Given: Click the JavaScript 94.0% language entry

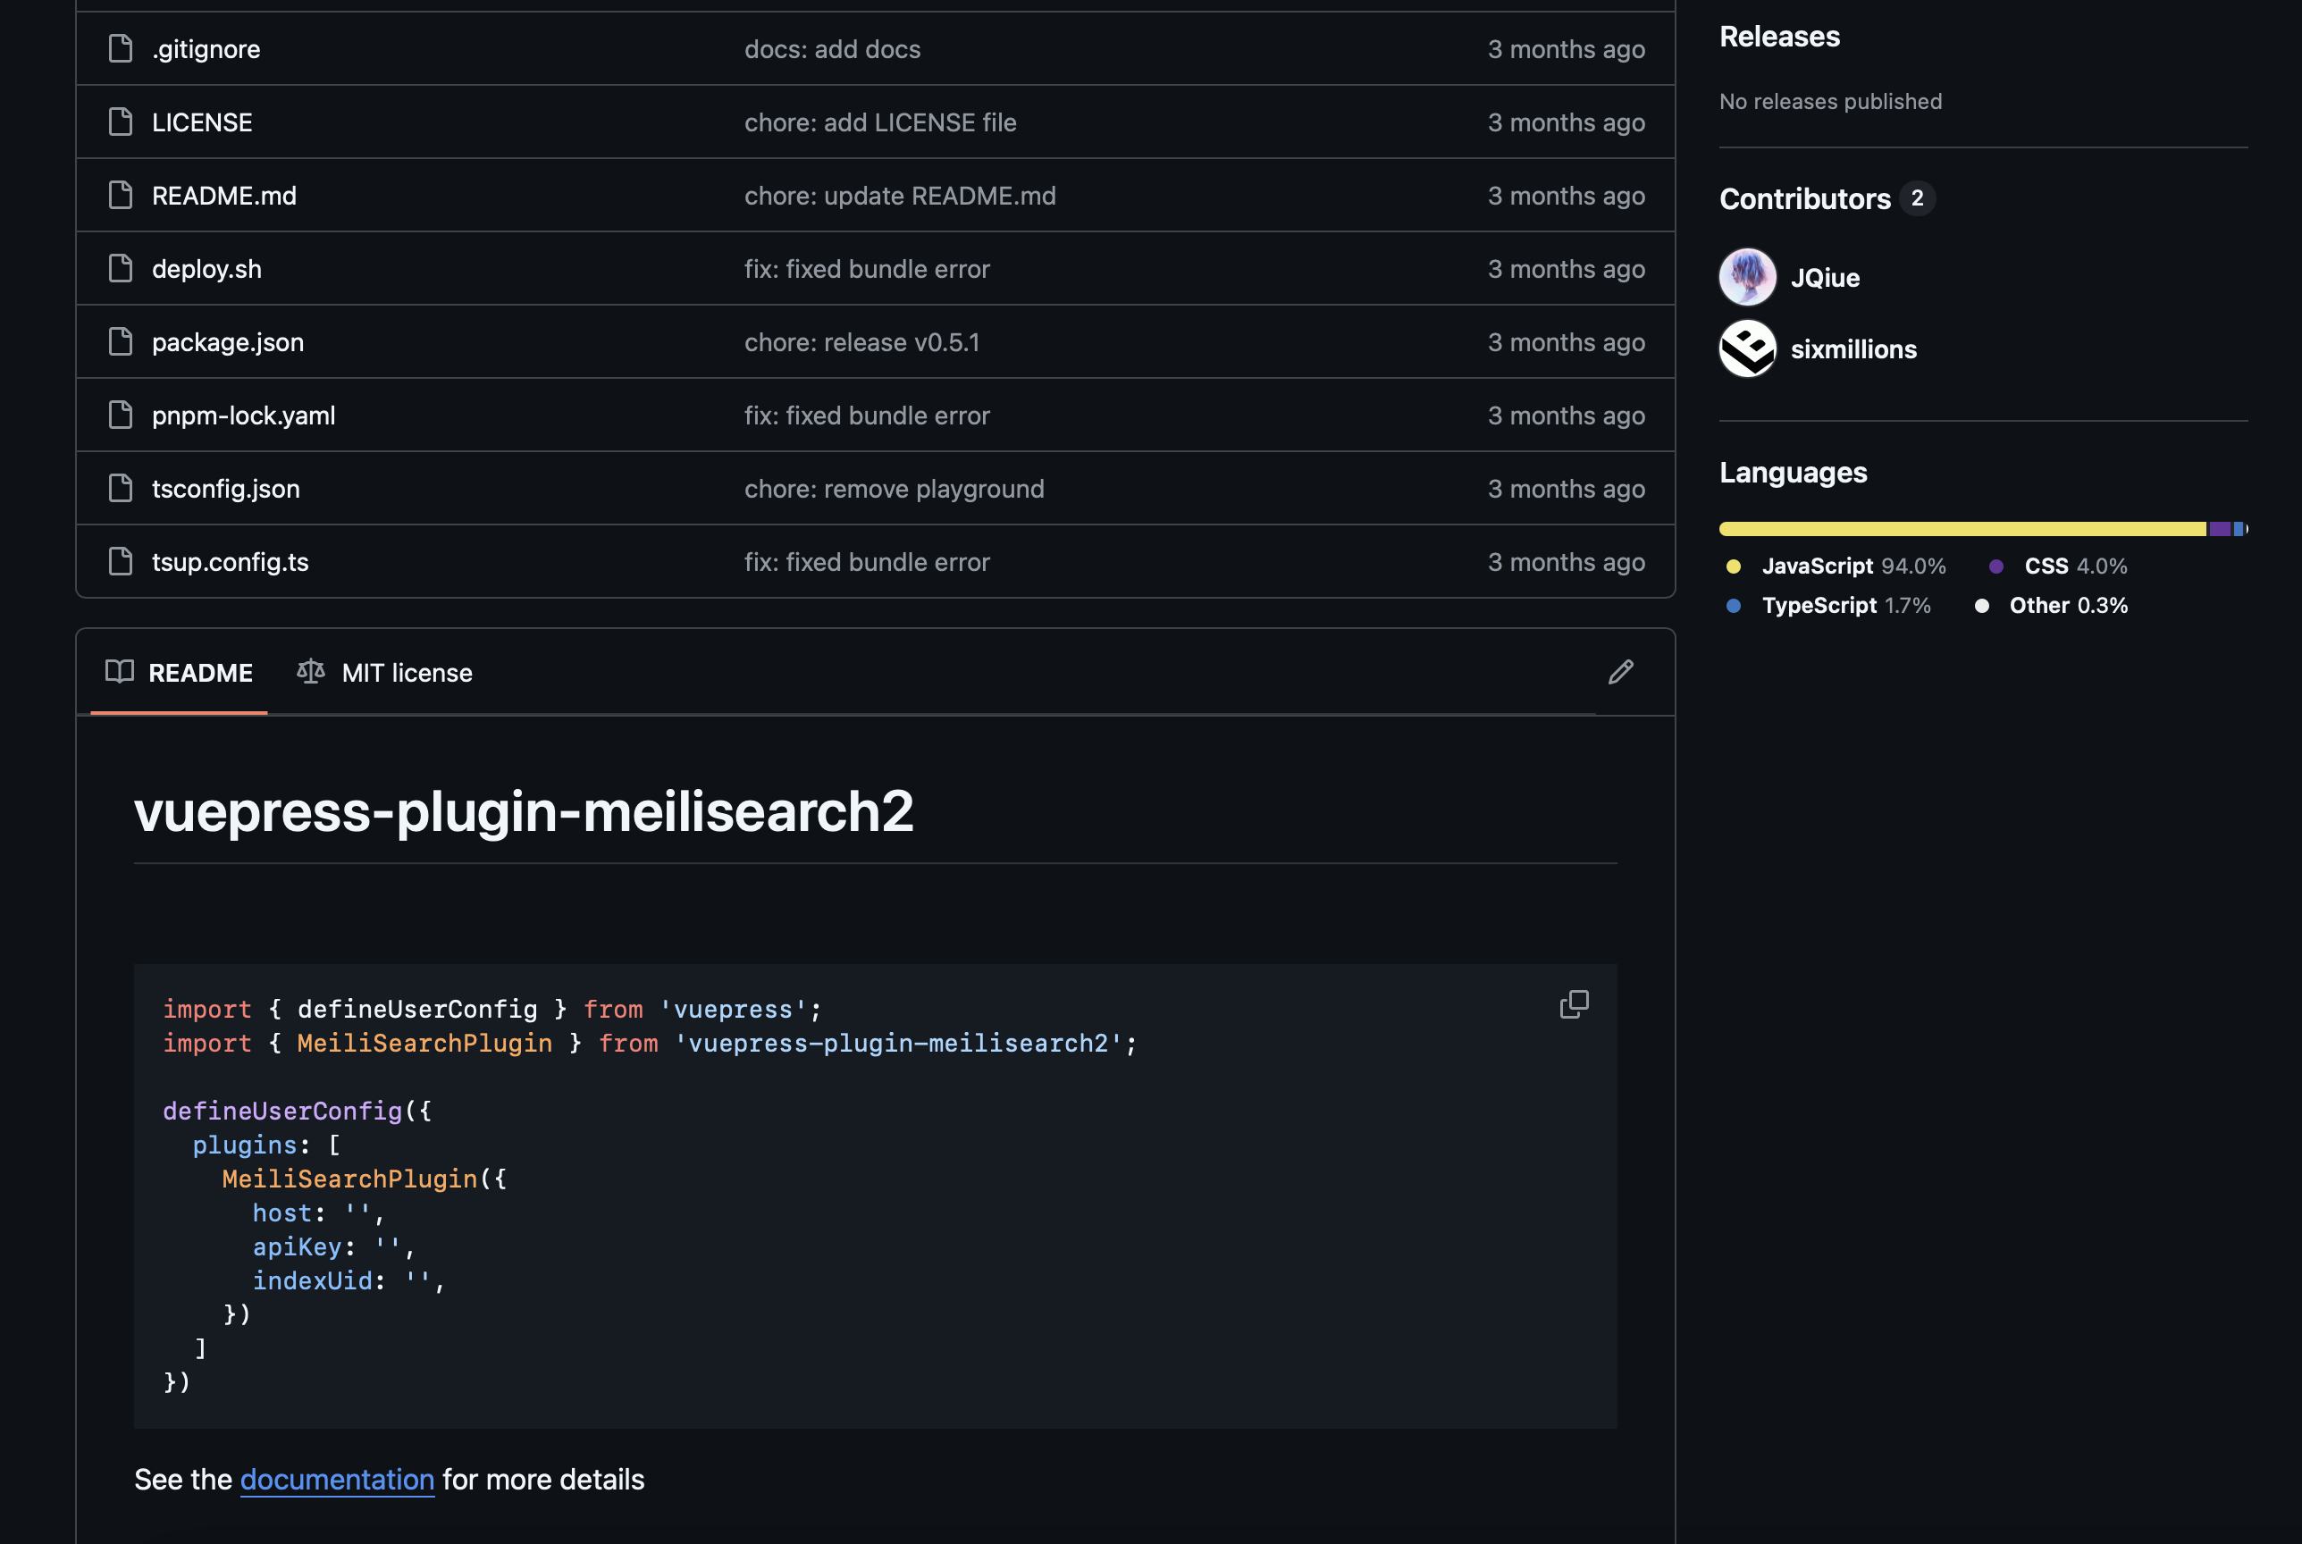Looking at the screenshot, I should pyautogui.click(x=1837, y=566).
